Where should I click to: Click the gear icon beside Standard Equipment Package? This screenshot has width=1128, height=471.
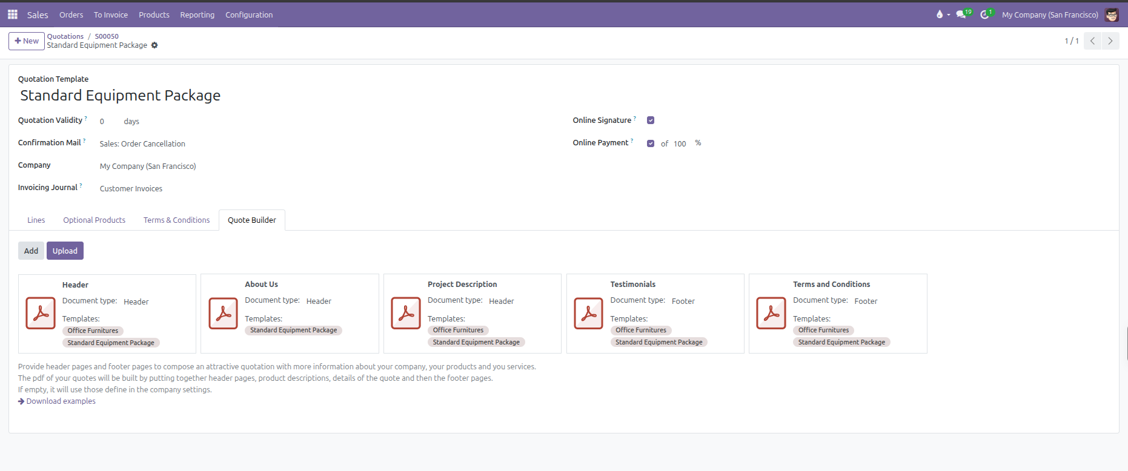click(x=154, y=45)
